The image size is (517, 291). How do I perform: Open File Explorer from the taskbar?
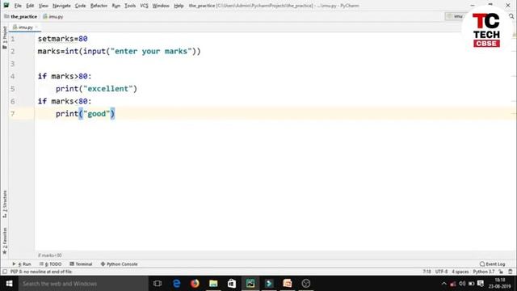click(213, 284)
